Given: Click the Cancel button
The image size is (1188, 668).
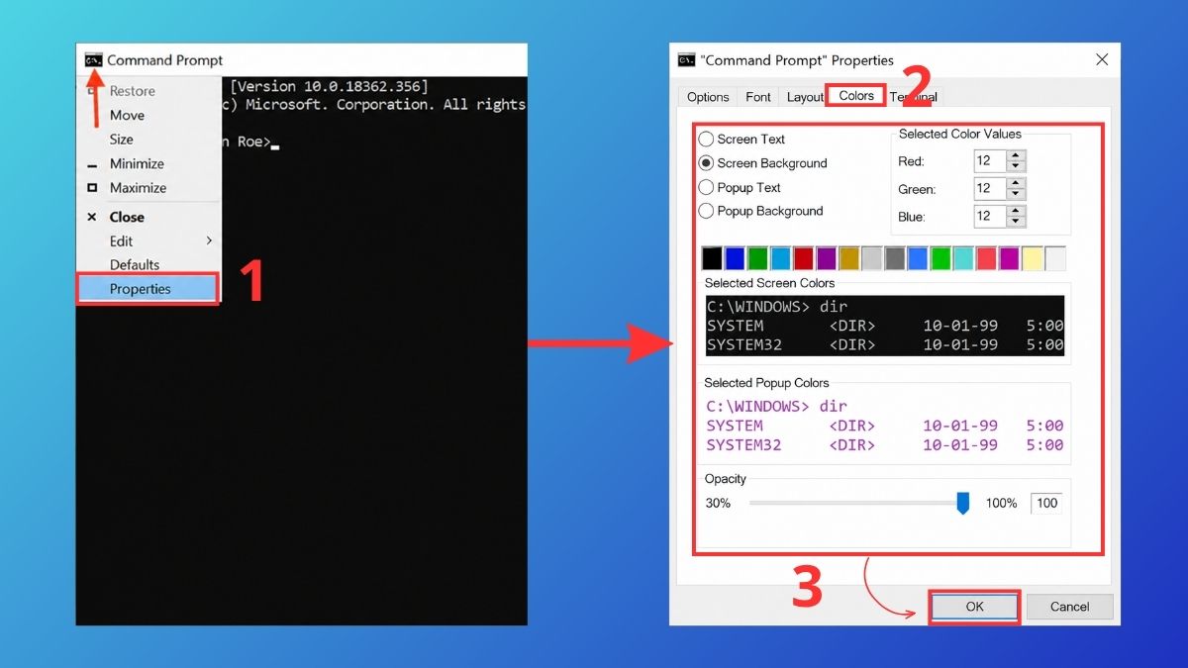Looking at the screenshot, I should point(1070,607).
